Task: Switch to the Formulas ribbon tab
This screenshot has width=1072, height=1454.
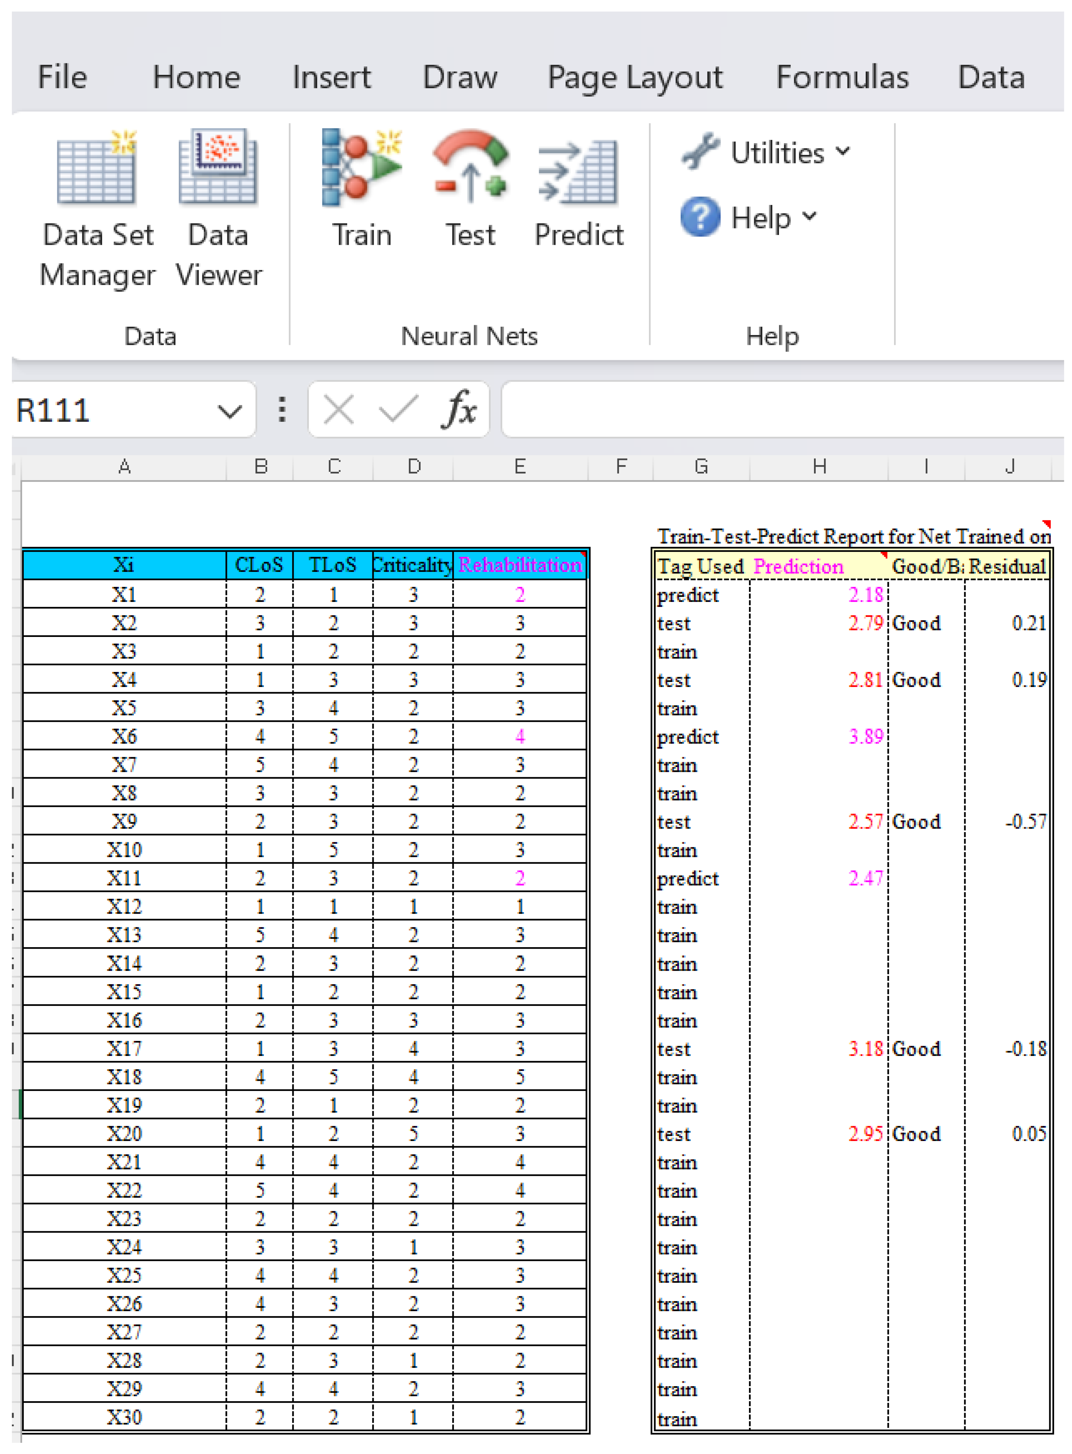Action: pyautogui.click(x=842, y=78)
